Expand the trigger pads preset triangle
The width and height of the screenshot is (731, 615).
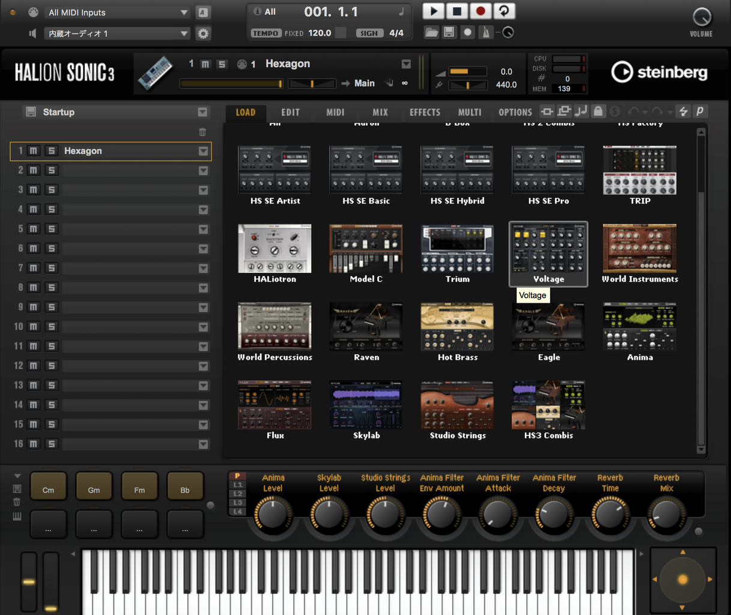click(x=17, y=476)
